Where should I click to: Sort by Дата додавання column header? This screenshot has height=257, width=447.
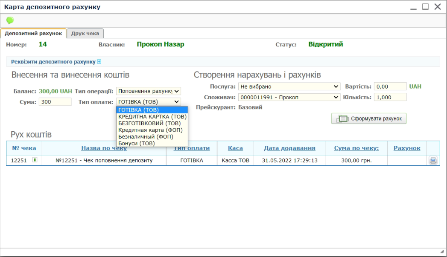pyautogui.click(x=289, y=148)
